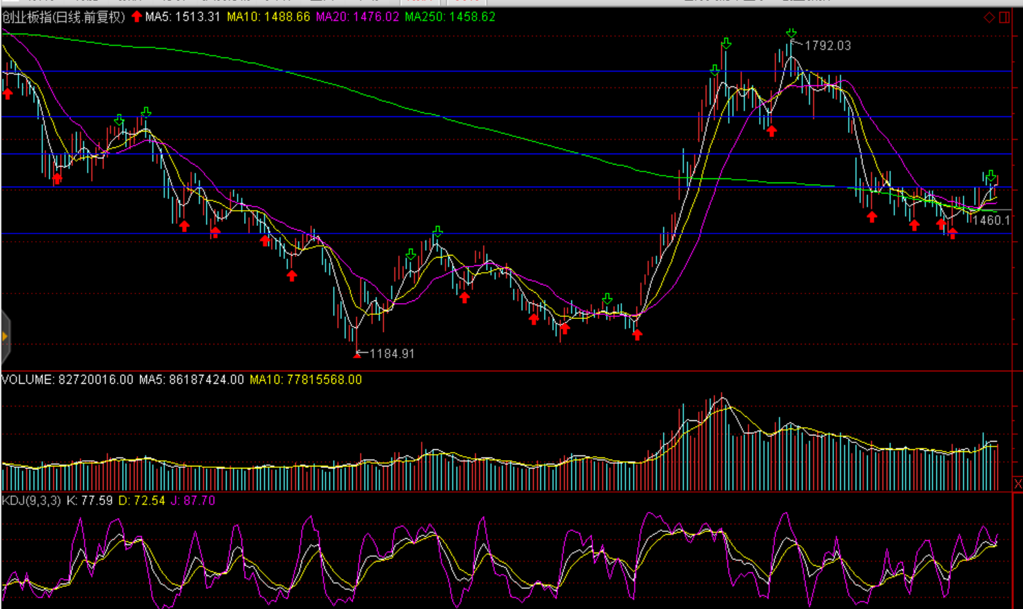Select the MA10: 1488.66 indicator label

(x=268, y=17)
